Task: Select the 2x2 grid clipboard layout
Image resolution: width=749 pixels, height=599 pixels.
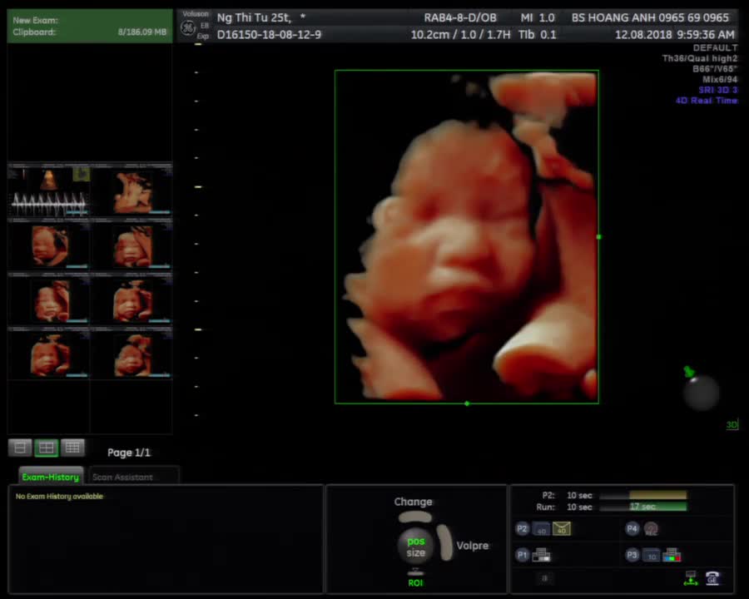Action: click(47, 448)
